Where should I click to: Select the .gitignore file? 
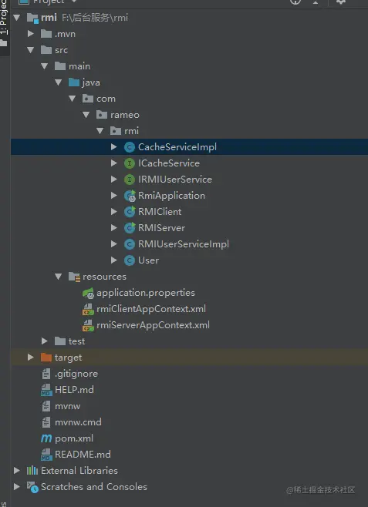(x=76, y=374)
